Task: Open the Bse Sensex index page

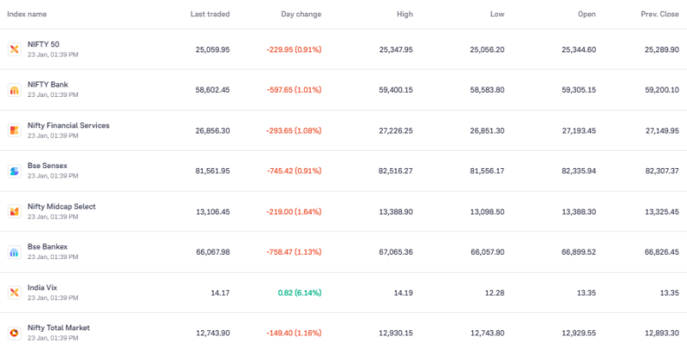Action: tap(47, 166)
